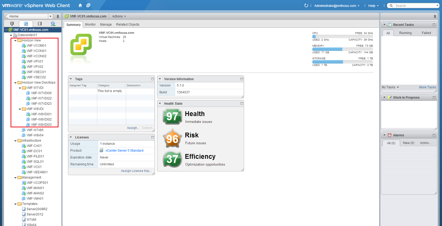442x226 pixels.
Task: Collapse the Horizon View folder
Action: 16,41
